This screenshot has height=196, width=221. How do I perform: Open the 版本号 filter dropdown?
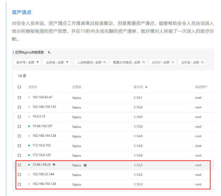[27, 62]
